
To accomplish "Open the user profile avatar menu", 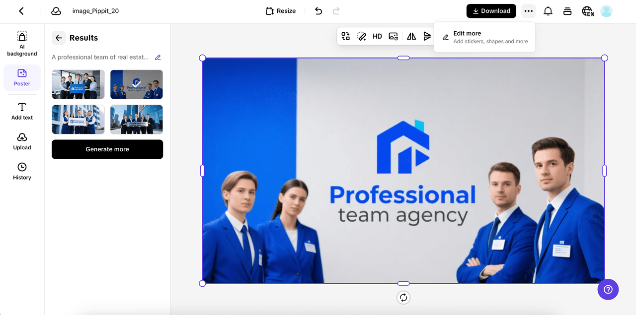I will (606, 11).
